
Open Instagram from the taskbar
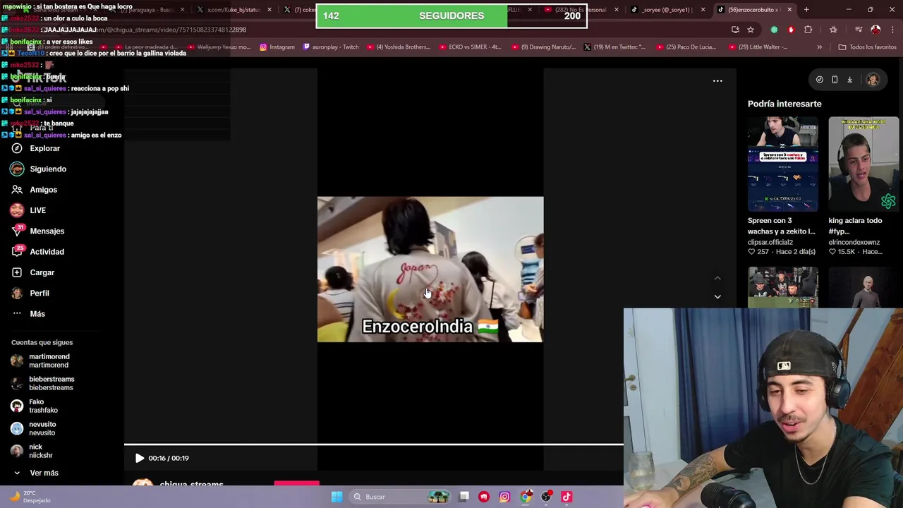tap(504, 497)
